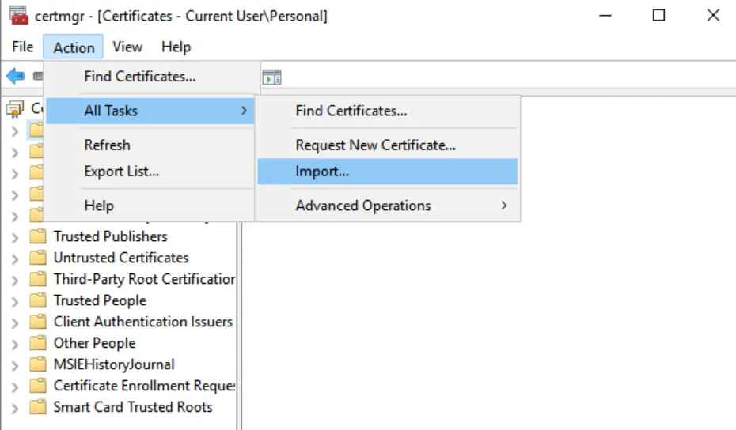Viewport: 736px width, 430px height.
Task: Close the certmgr window
Action: (713, 16)
